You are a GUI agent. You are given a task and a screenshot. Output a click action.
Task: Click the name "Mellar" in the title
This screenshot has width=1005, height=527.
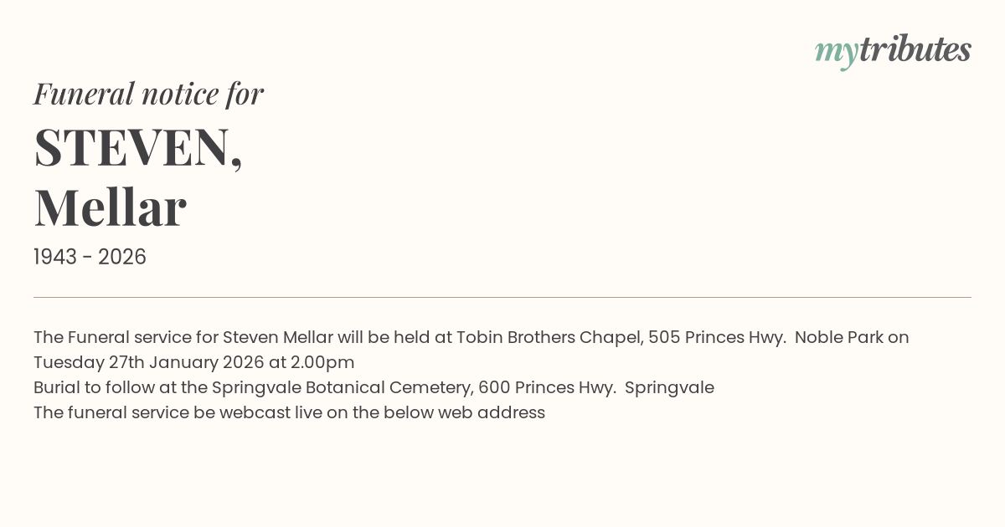(x=110, y=207)
